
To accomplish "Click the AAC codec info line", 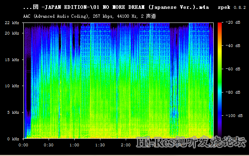I will pyautogui.click(x=90, y=16).
